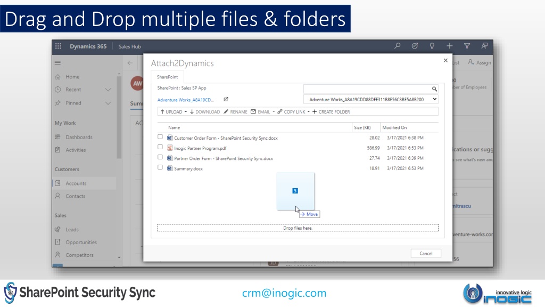Click the AW account avatar
545x307 pixels.
137,84
